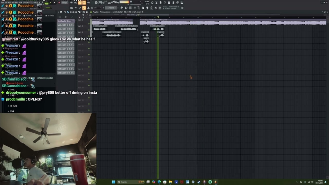
Task: Open playlist options arrow menu
Action: 58,12
